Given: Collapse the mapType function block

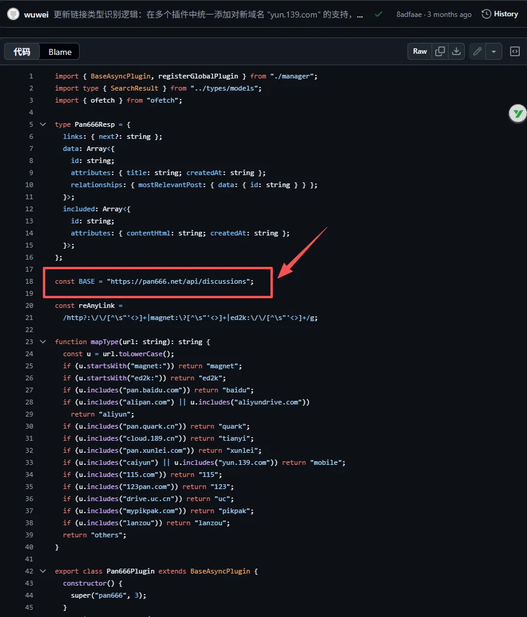Looking at the screenshot, I should (x=43, y=342).
